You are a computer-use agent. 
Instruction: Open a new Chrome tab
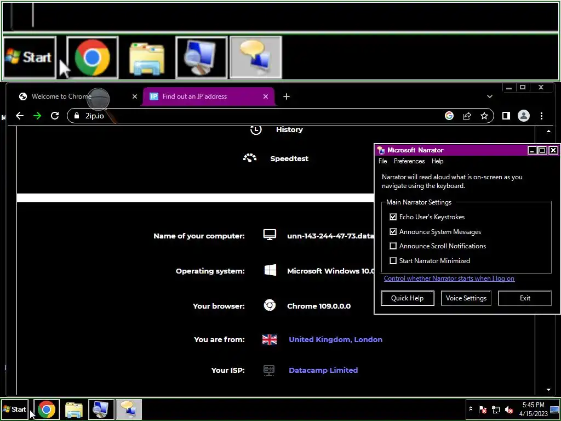pyautogui.click(x=286, y=96)
